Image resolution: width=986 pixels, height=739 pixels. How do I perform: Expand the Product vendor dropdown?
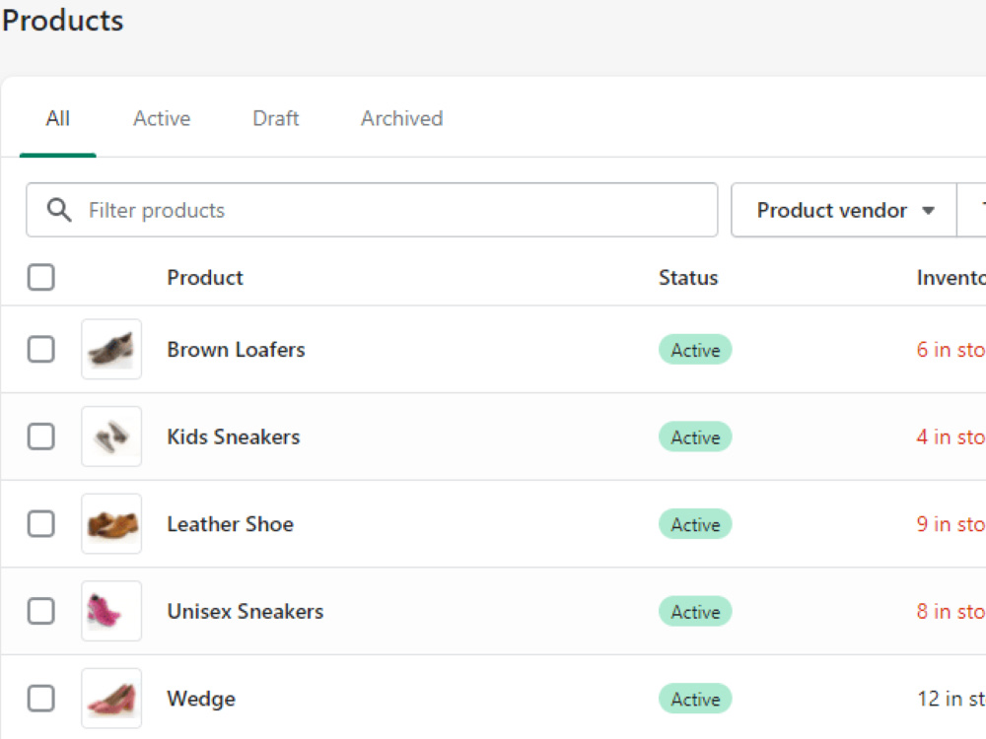pos(844,210)
